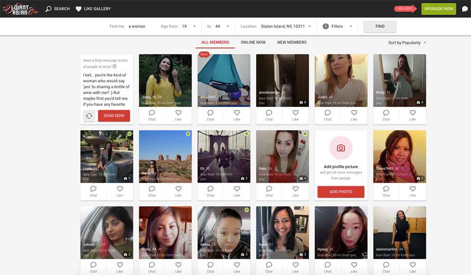Viewport: 471px width, 275px height.
Task: Click the Send Now button
Action: click(x=114, y=116)
